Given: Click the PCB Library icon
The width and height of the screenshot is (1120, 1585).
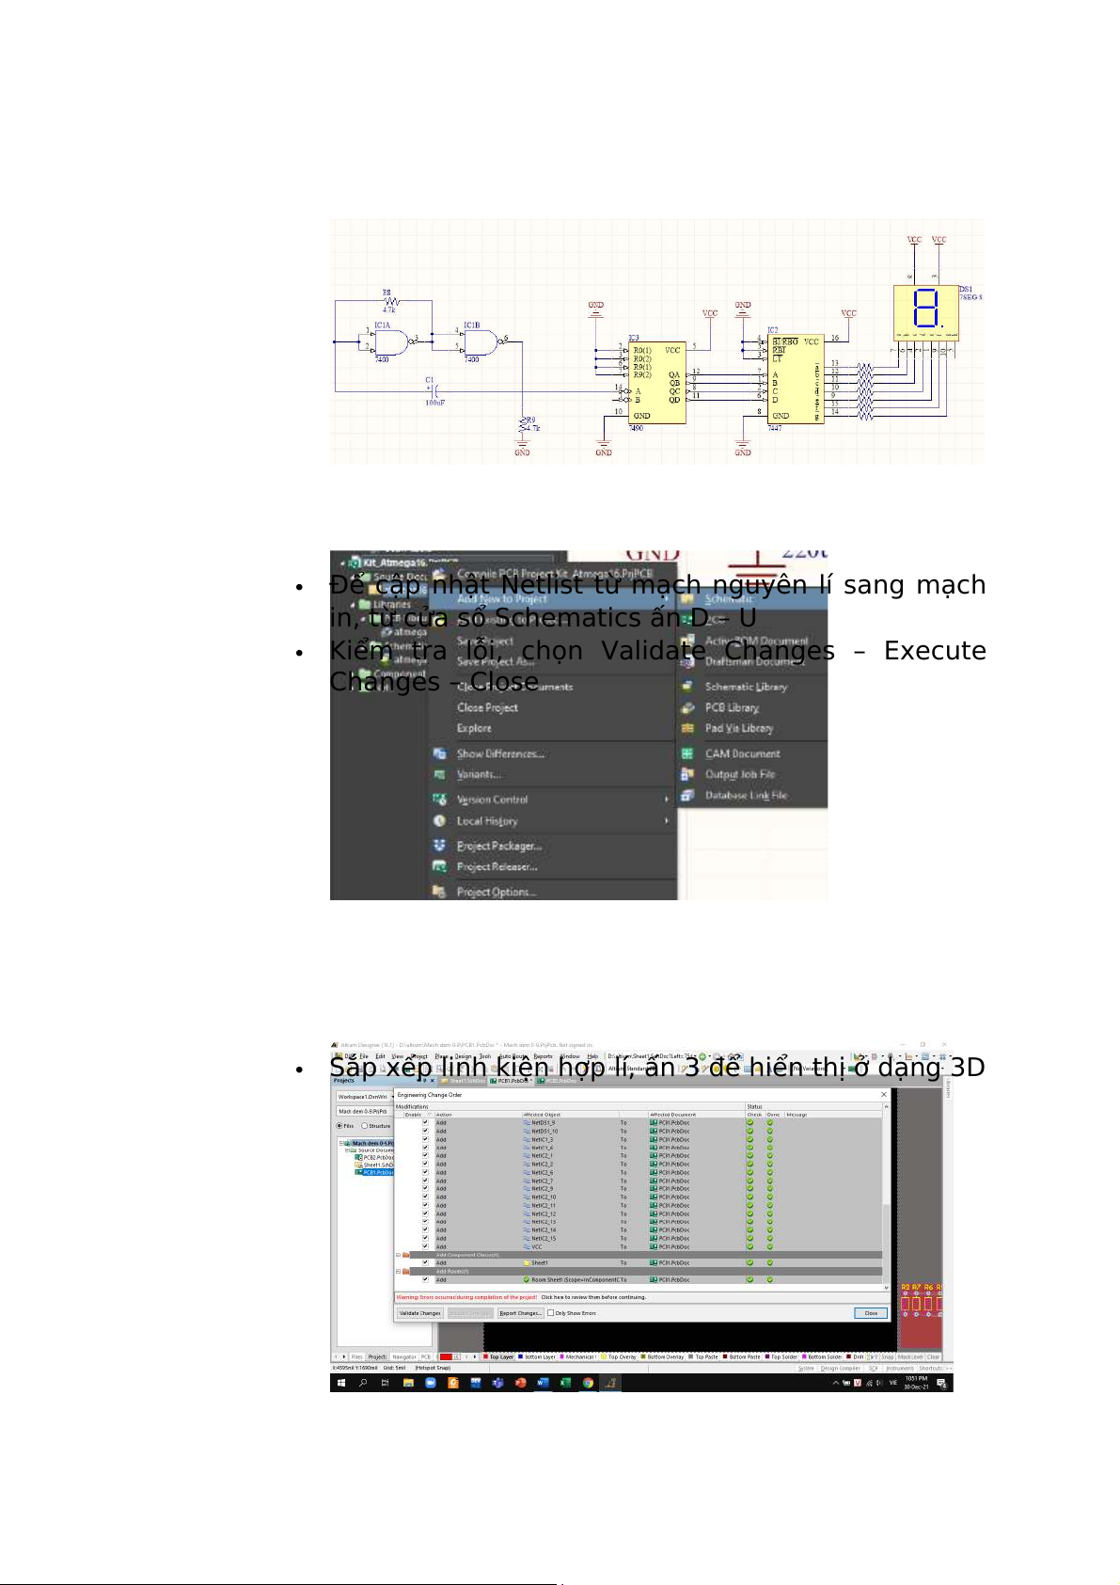Looking at the screenshot, I should [687, 707].
